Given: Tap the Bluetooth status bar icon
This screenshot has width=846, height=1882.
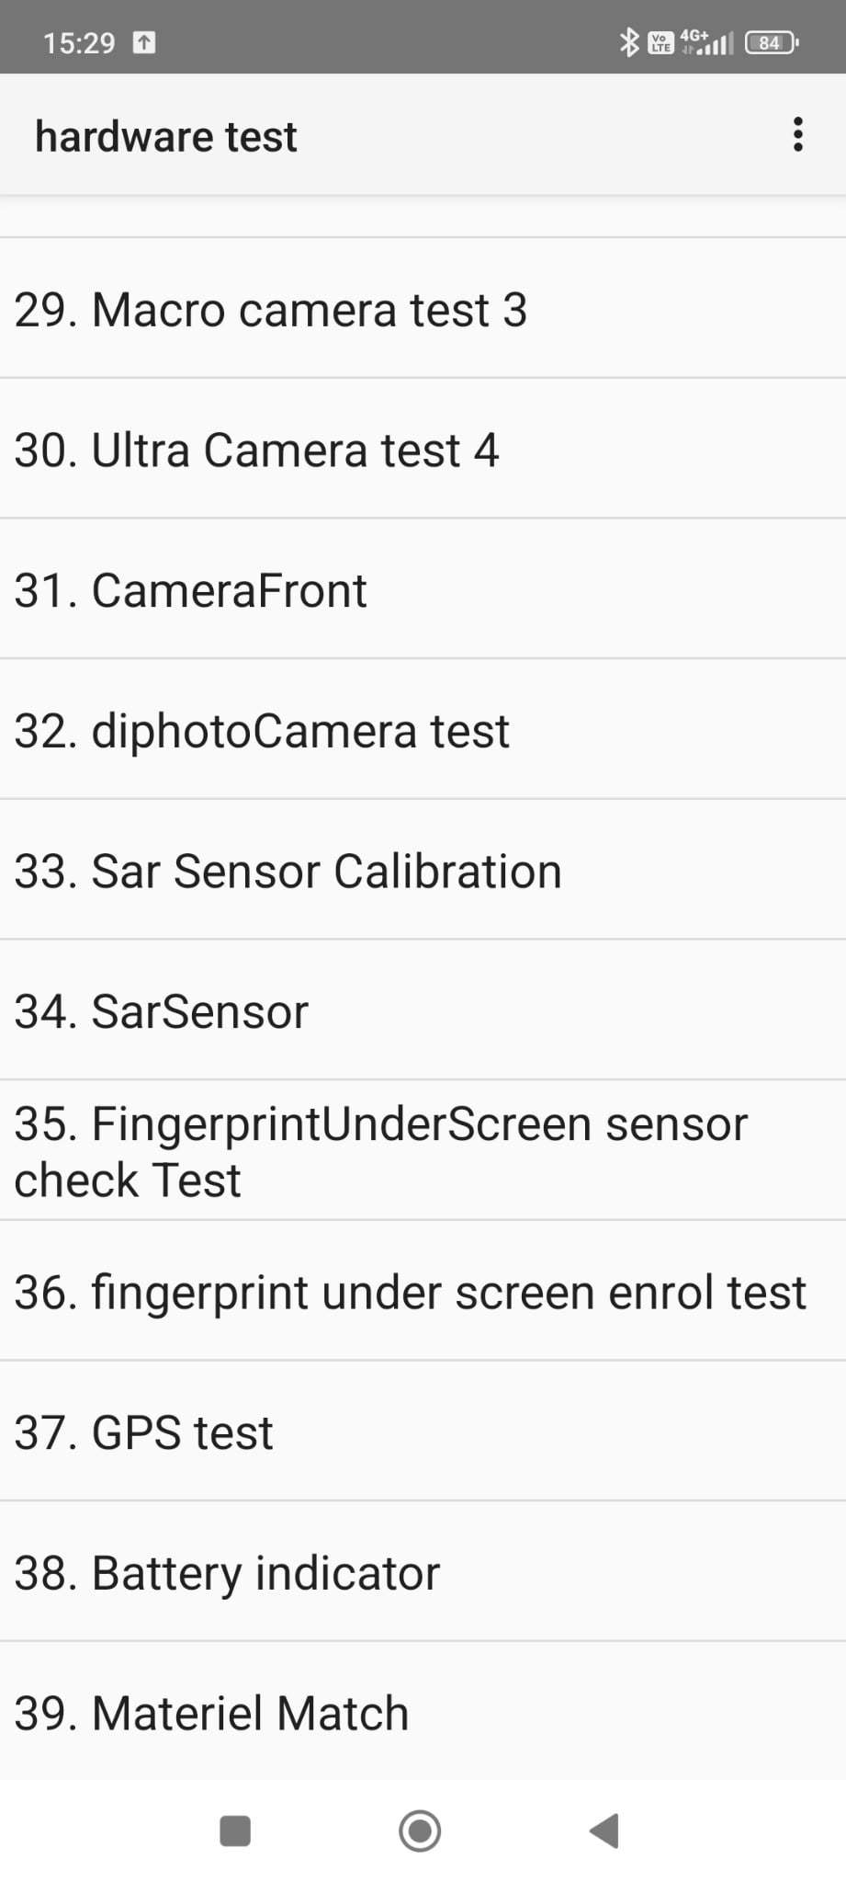Looking at the screenshot, I should [628, 42].
